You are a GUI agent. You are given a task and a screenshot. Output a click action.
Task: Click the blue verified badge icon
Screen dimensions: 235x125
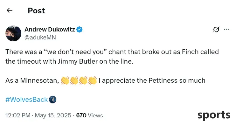coord(79,30)
